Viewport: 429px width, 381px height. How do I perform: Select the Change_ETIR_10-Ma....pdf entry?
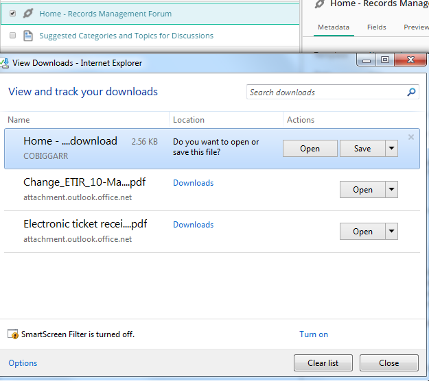(x=212, y=190)
